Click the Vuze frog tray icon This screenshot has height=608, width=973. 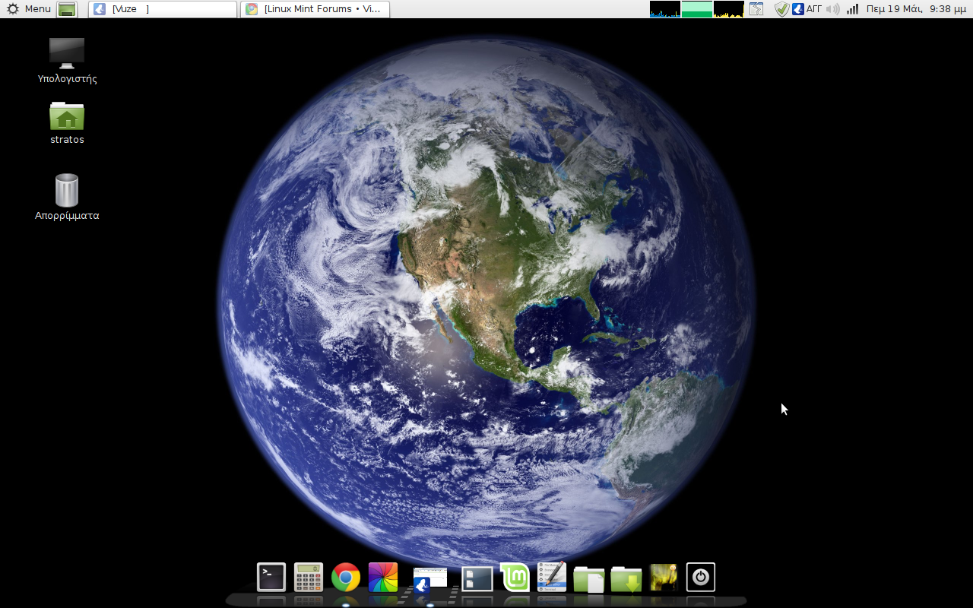tap(798, 9)
